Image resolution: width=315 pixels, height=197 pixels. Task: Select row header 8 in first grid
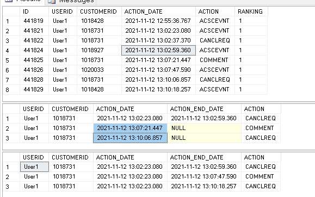coord(11,89)
